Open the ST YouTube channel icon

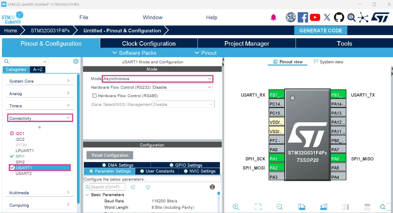point(315,17)
